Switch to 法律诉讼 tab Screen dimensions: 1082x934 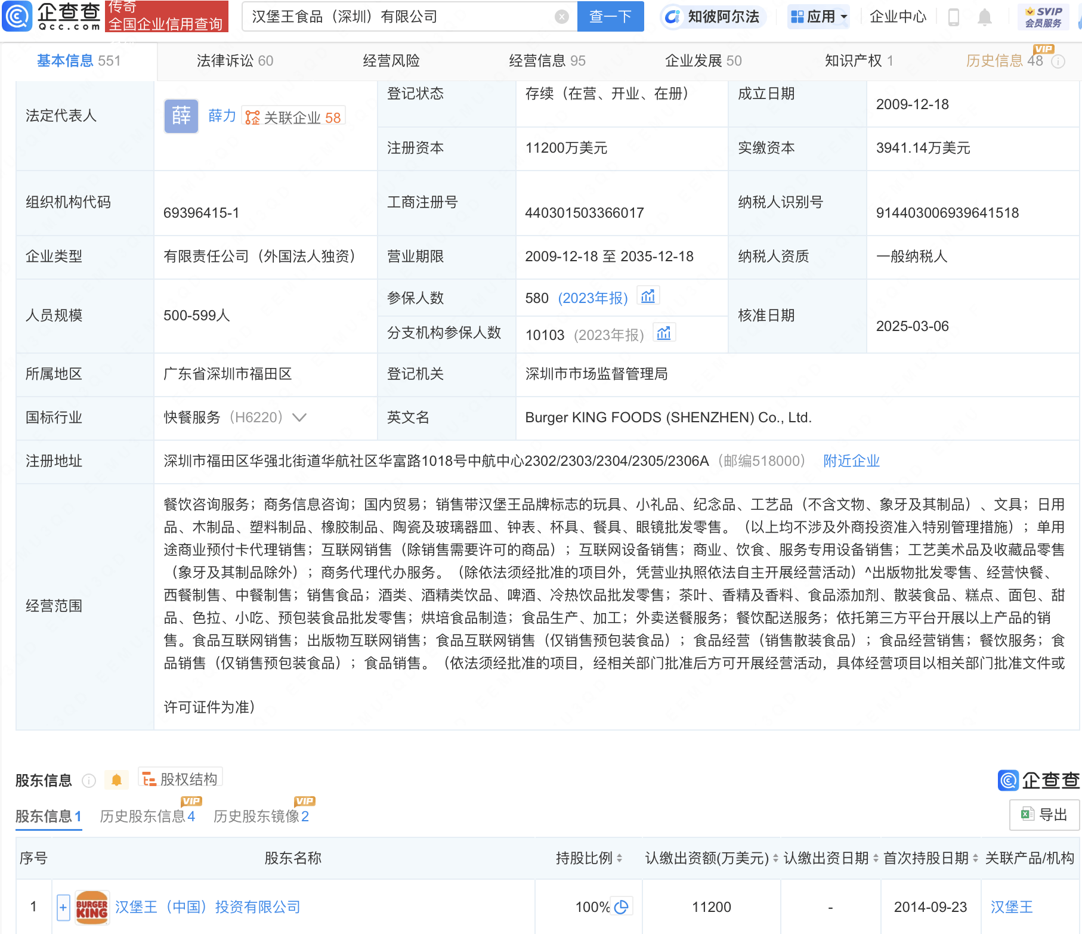235,61
